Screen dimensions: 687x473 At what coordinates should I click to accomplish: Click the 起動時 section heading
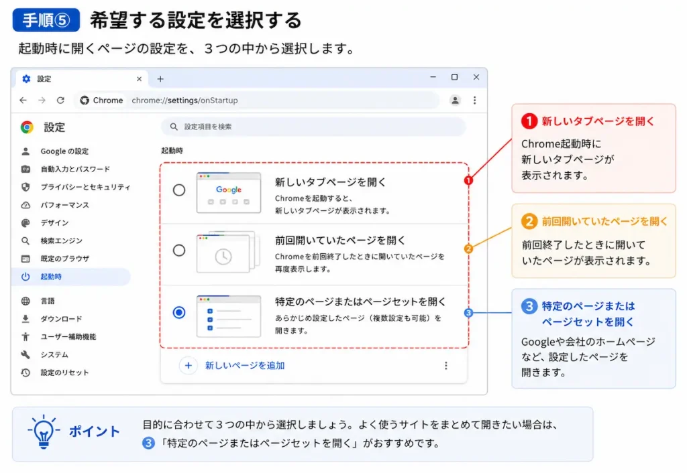click(172, 151)
